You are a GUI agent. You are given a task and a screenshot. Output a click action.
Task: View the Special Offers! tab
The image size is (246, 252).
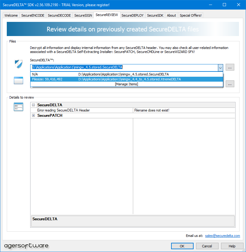191,15
